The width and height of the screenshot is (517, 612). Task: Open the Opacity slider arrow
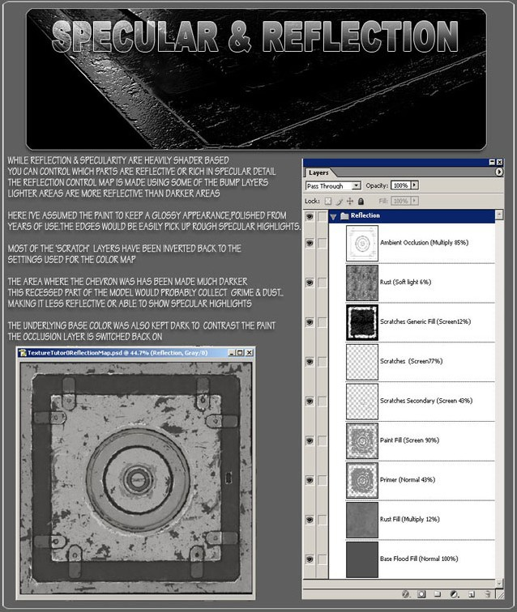pyautogui.click(x=415, y=185)
